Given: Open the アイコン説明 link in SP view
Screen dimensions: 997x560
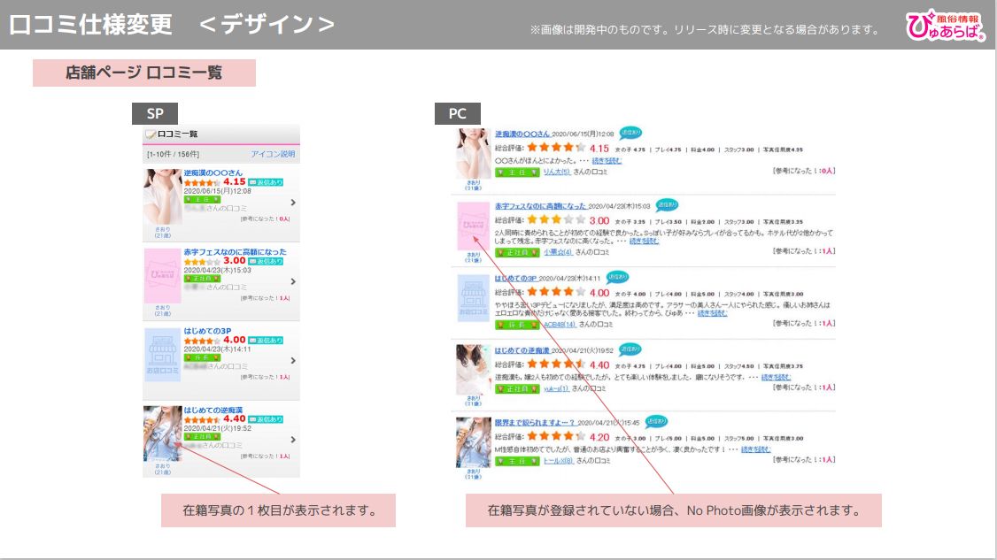Looking at the screenshot, I should [x=273, y=154].
